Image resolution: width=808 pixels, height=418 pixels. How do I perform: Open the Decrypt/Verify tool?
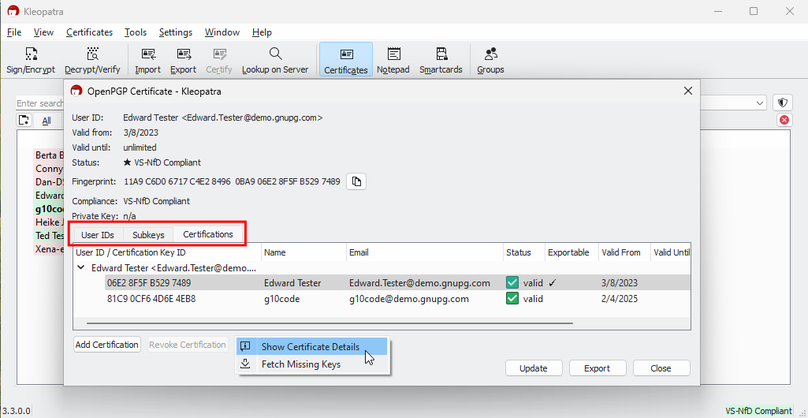(x=92, y=60)
